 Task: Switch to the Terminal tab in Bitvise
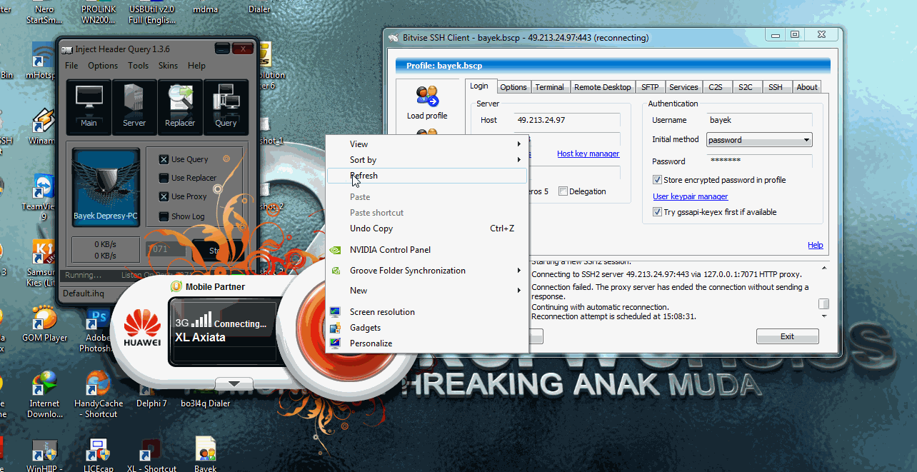click(549, 87)
